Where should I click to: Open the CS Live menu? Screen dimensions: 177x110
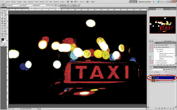[161, 2]
